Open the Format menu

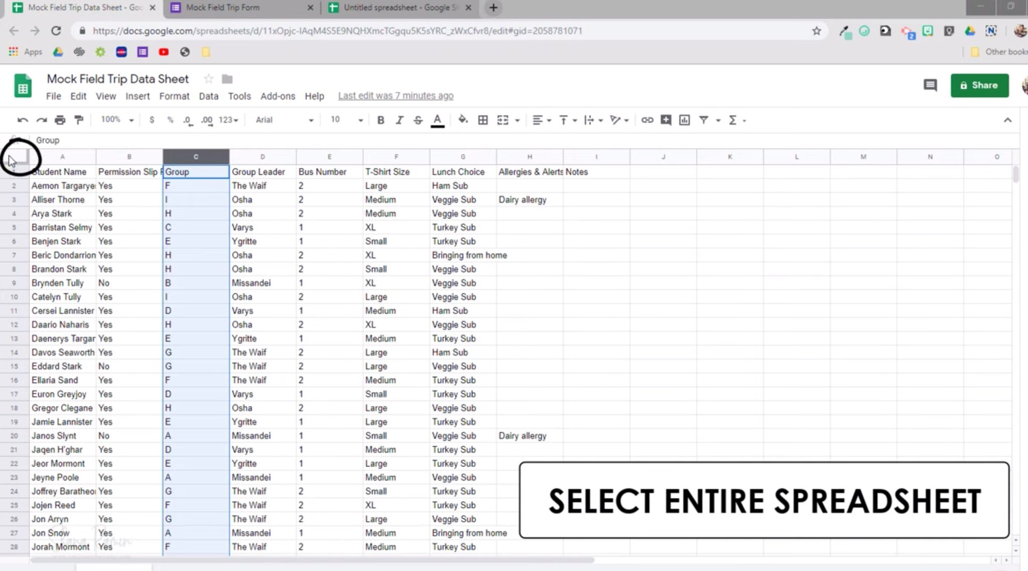tap(174, 96)
